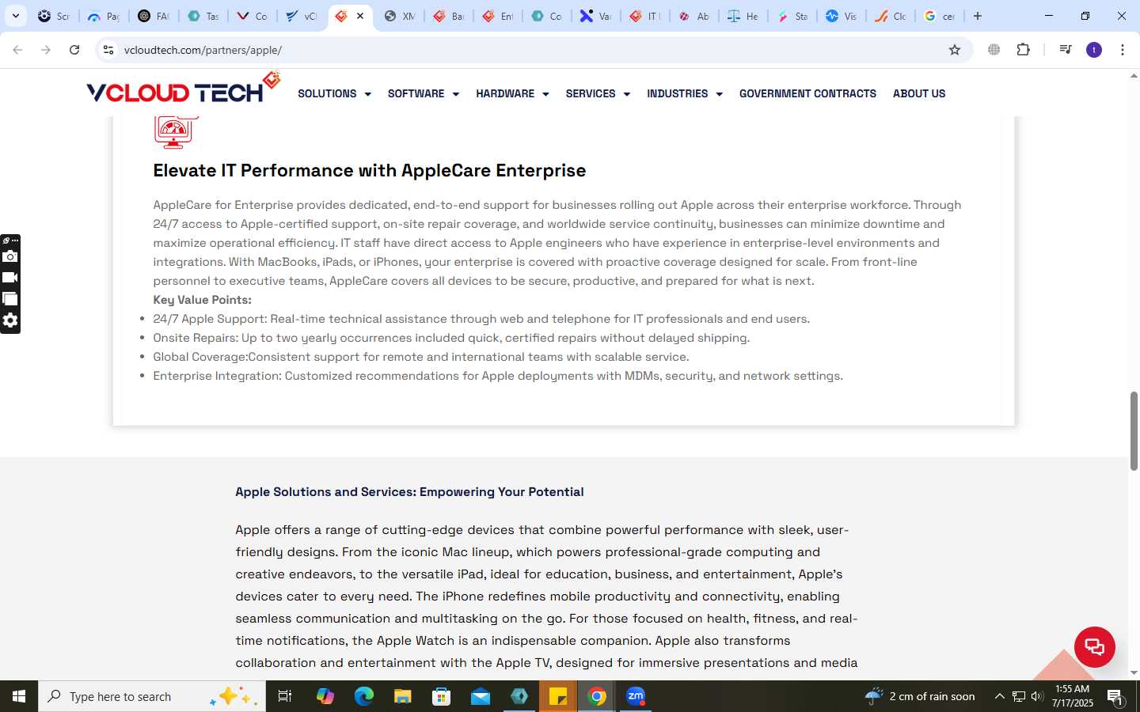Open Mail app from the taskbar

click(x=480, y=696)
